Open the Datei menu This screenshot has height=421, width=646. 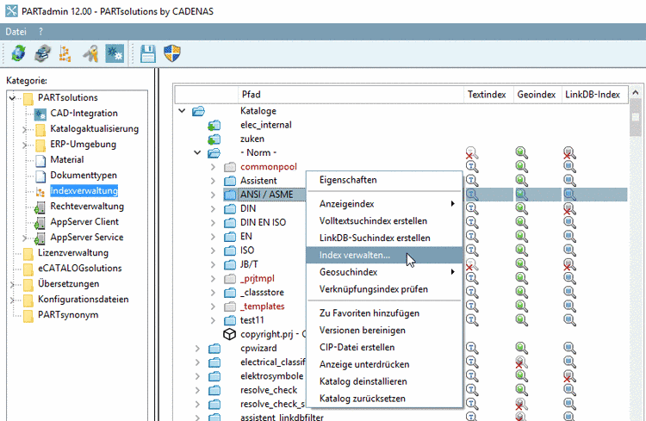pos(16,31)
